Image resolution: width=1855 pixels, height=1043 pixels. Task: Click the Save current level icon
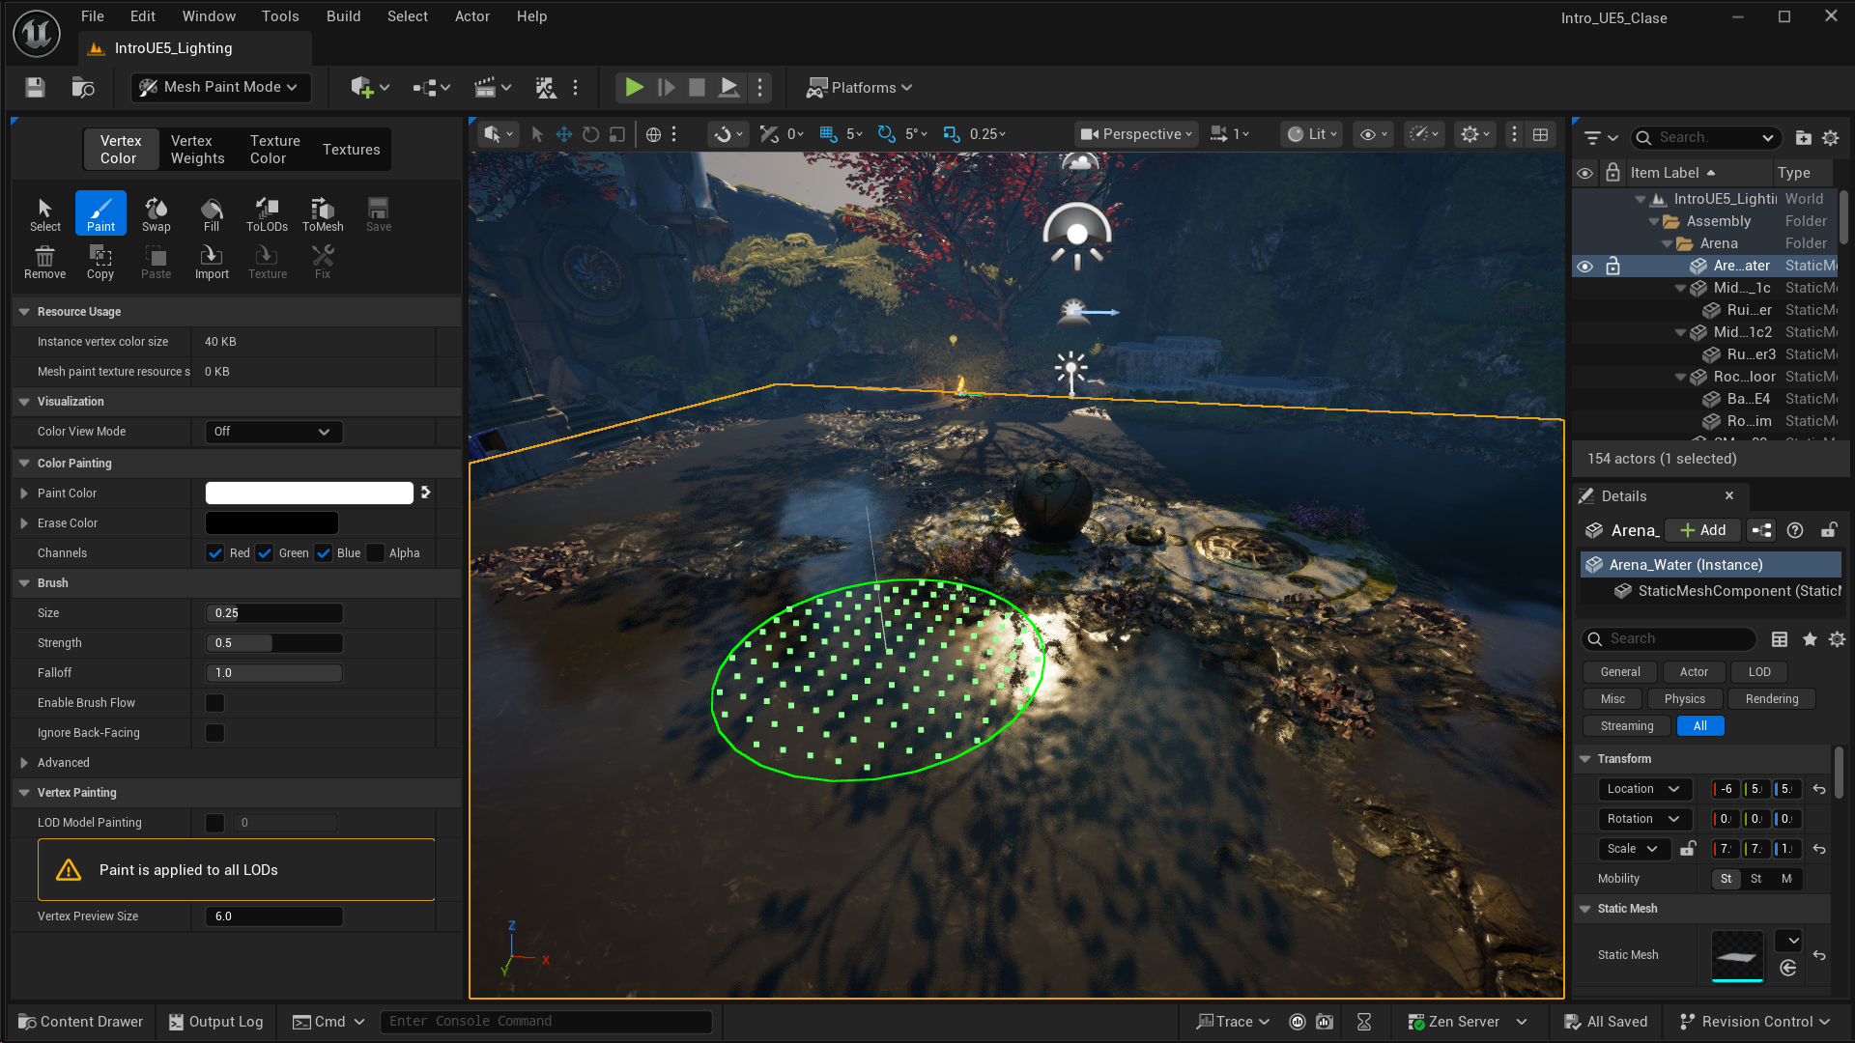point(35,88)
